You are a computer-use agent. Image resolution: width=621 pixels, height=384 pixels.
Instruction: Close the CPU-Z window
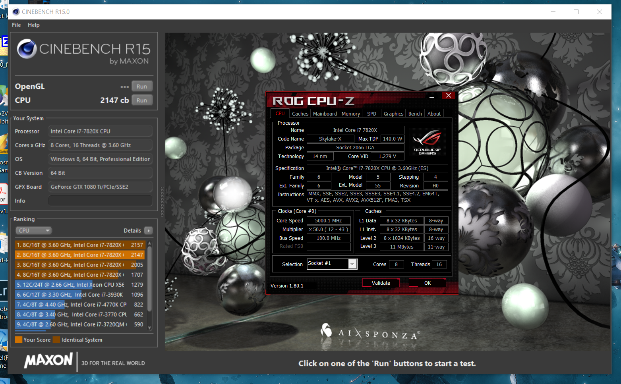click(449, 96)
